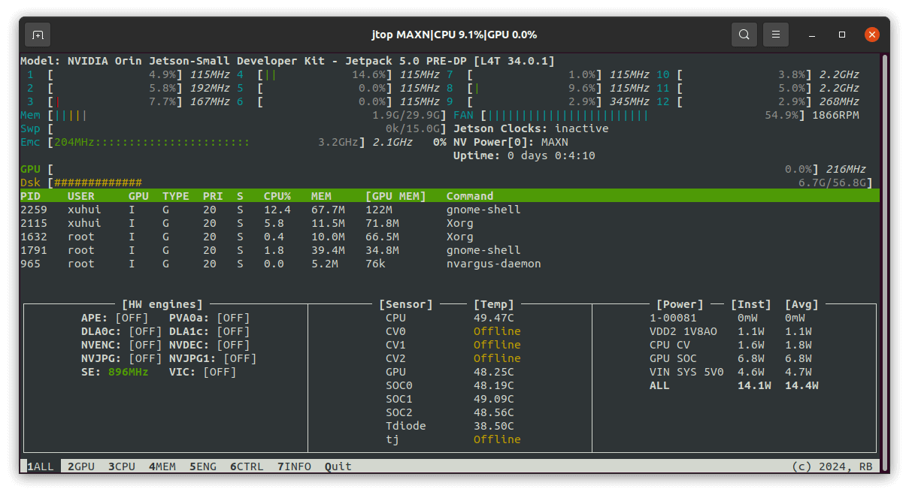
Task: Click the APE: [OFF] engine entry
Action: (114, 318)
